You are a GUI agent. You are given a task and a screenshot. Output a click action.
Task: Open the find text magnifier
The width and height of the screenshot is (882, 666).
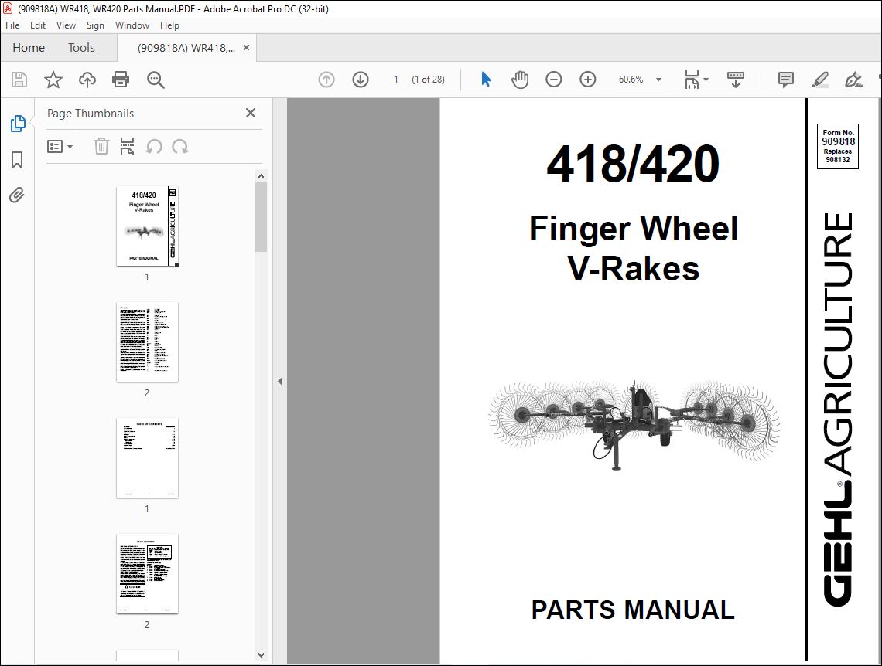pos(156,80)
